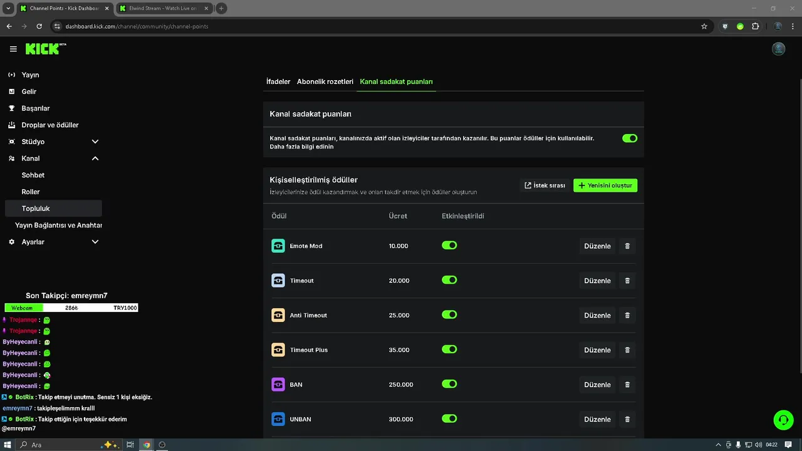The width and height of the screenshot is (802, 451).
Task: Bookmark this page with star icon
Action: (704, 26)
